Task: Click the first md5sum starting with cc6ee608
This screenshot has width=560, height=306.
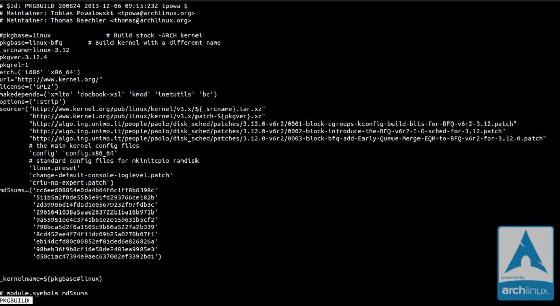Action: coord(95,190)
